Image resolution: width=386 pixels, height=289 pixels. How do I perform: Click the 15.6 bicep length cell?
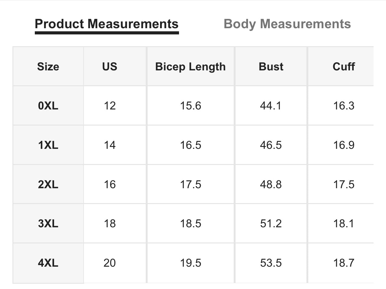tap(191, 106)
